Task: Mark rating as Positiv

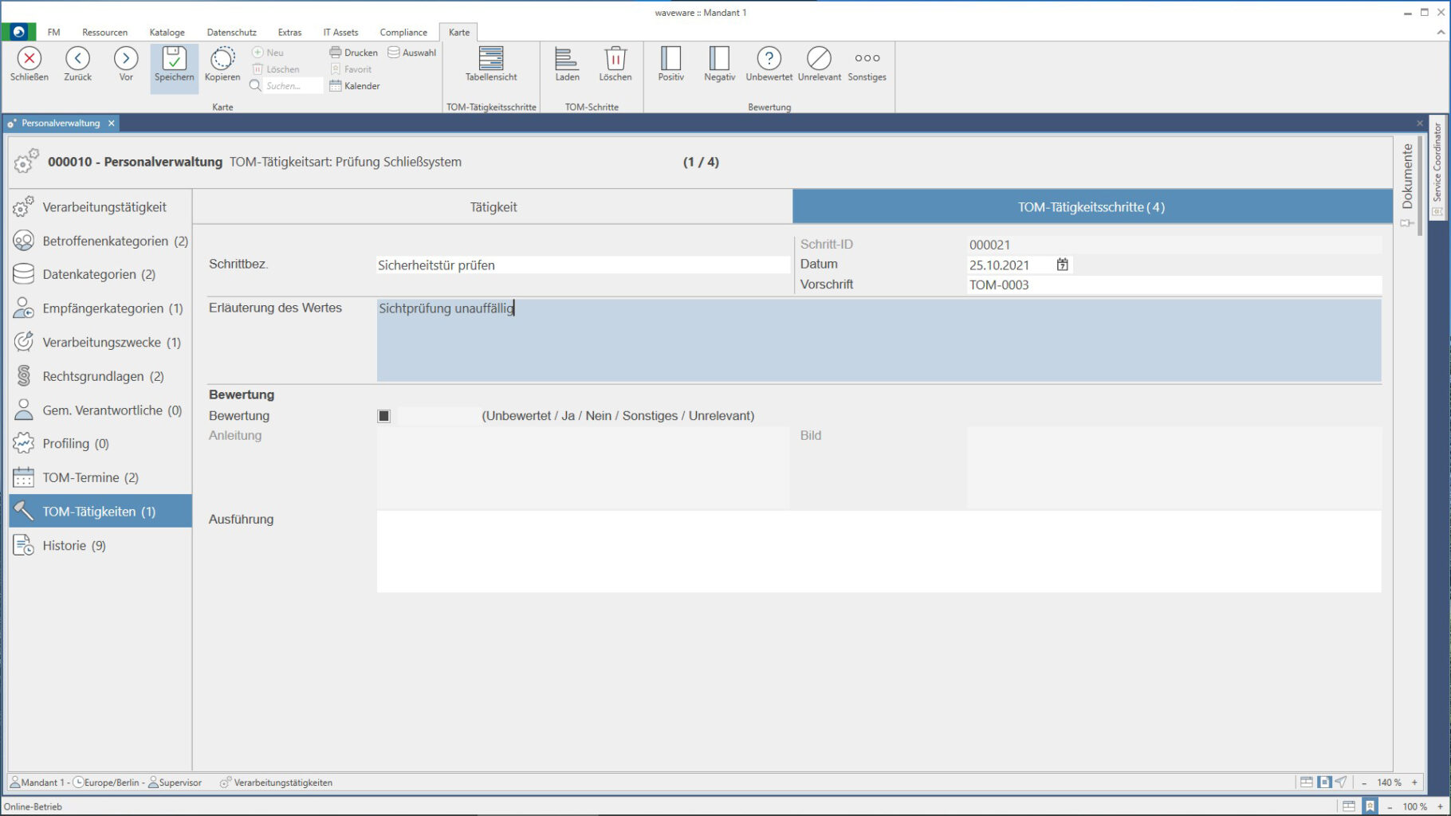Action: (670, 64)
